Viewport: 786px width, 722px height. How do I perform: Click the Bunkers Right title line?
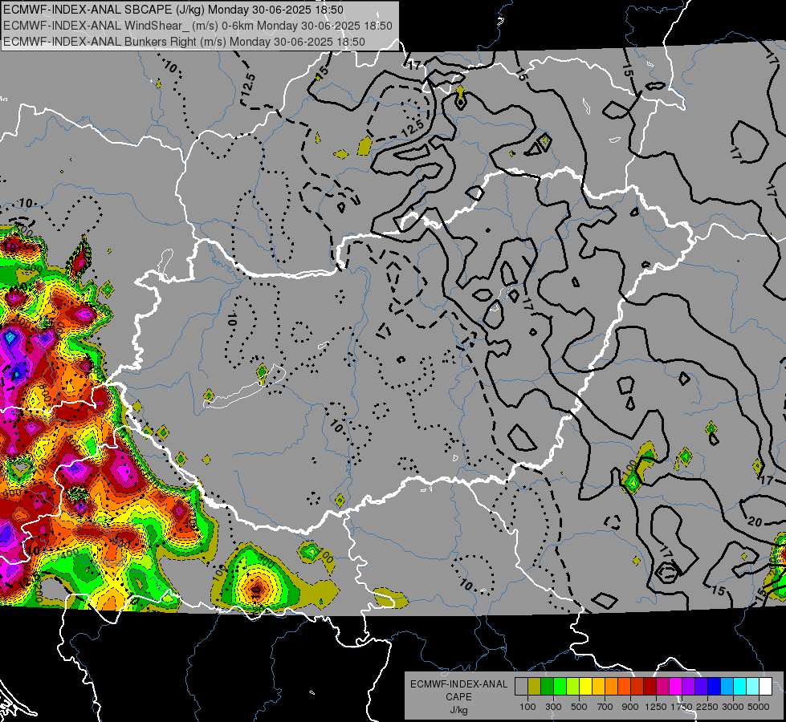[x=184, y=42]
